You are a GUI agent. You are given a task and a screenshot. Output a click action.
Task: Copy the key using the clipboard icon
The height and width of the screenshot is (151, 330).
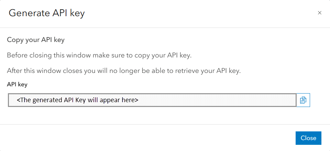303,100
